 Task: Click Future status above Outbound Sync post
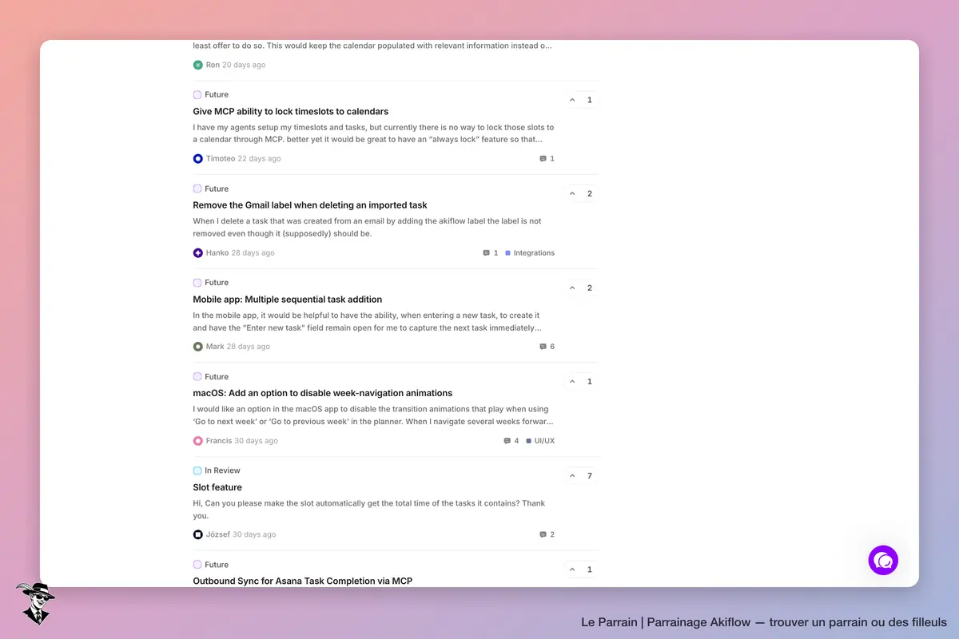coord(211,565)
